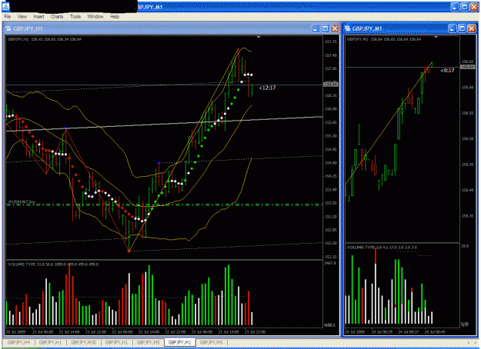Click the 156.00 price scale label
Screen dimensions: 481x349
331,109
